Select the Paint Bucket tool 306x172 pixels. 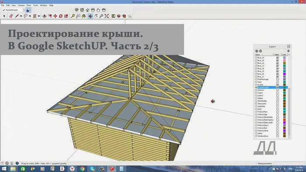[84, 16]
